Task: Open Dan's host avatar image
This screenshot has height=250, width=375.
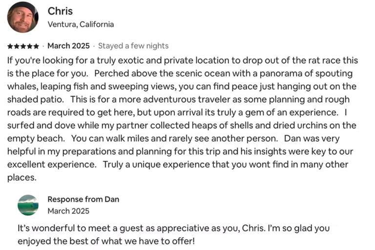Action: click(28, 205)
